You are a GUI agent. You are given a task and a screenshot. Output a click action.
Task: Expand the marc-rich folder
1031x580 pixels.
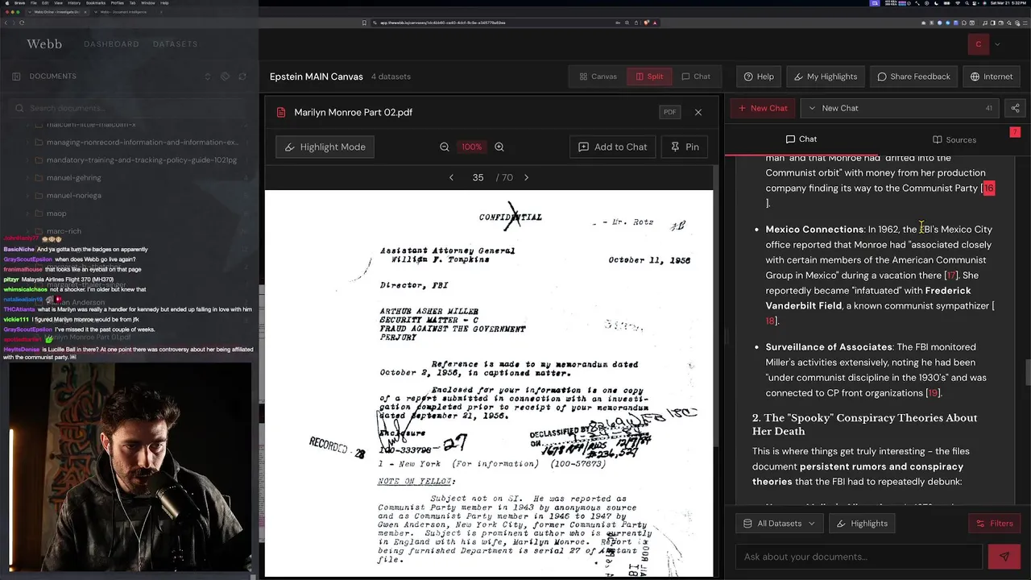27,231
